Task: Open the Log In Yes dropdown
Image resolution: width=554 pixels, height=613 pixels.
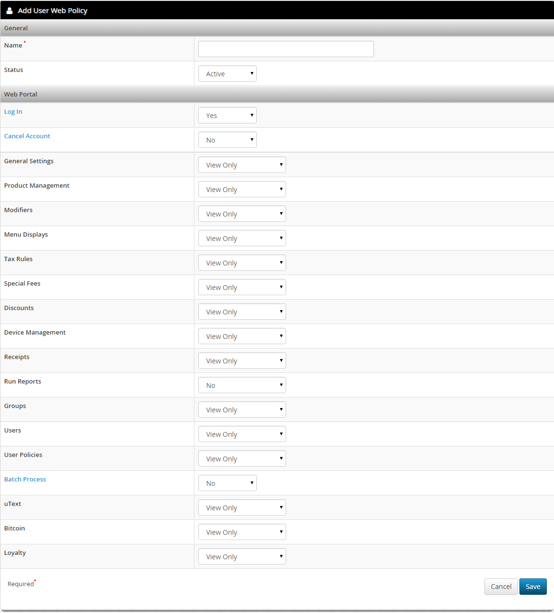Action: tap(227, 115)
